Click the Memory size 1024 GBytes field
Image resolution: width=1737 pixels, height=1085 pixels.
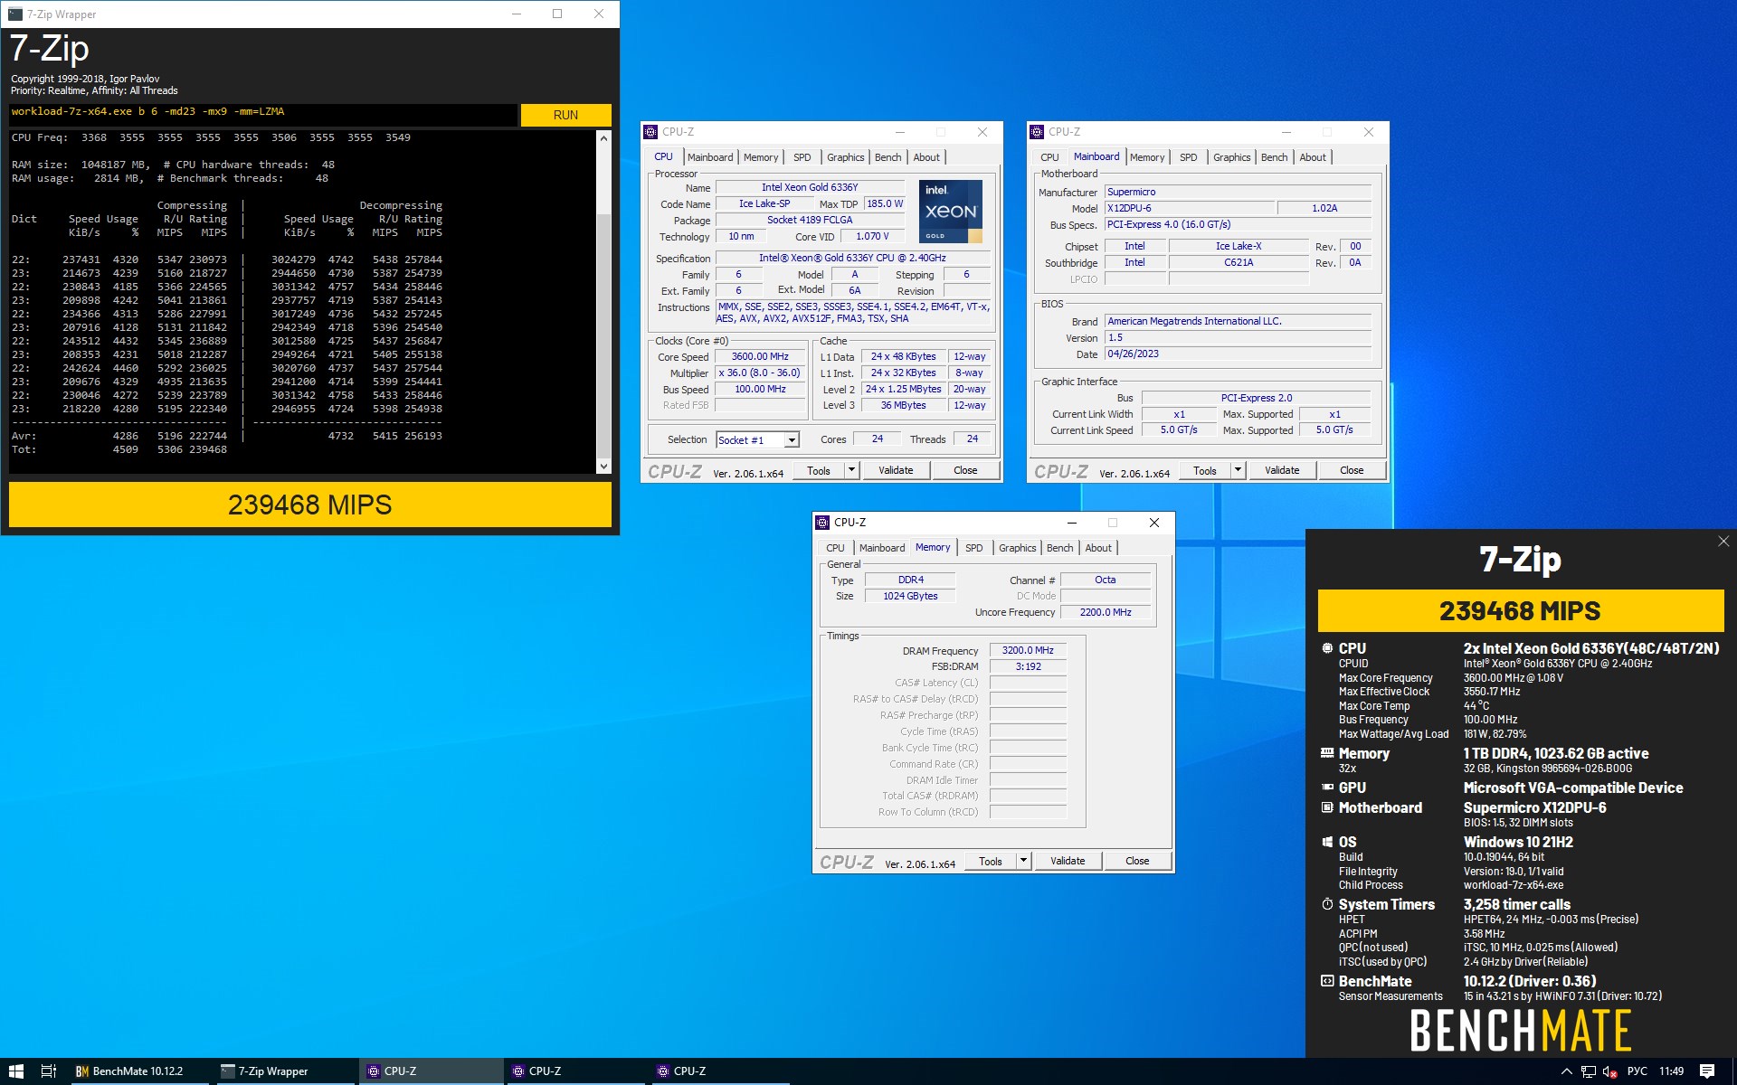click(x=910, y=597)
